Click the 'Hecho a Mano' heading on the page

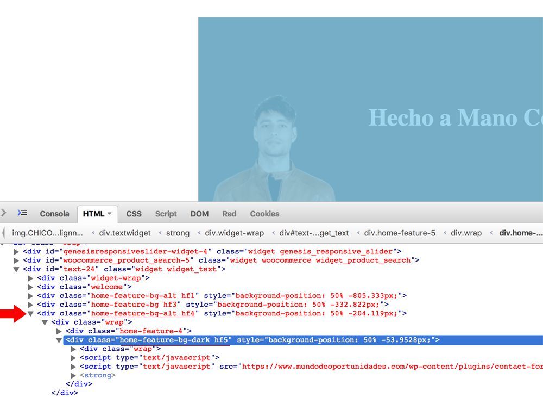[456, 118]
